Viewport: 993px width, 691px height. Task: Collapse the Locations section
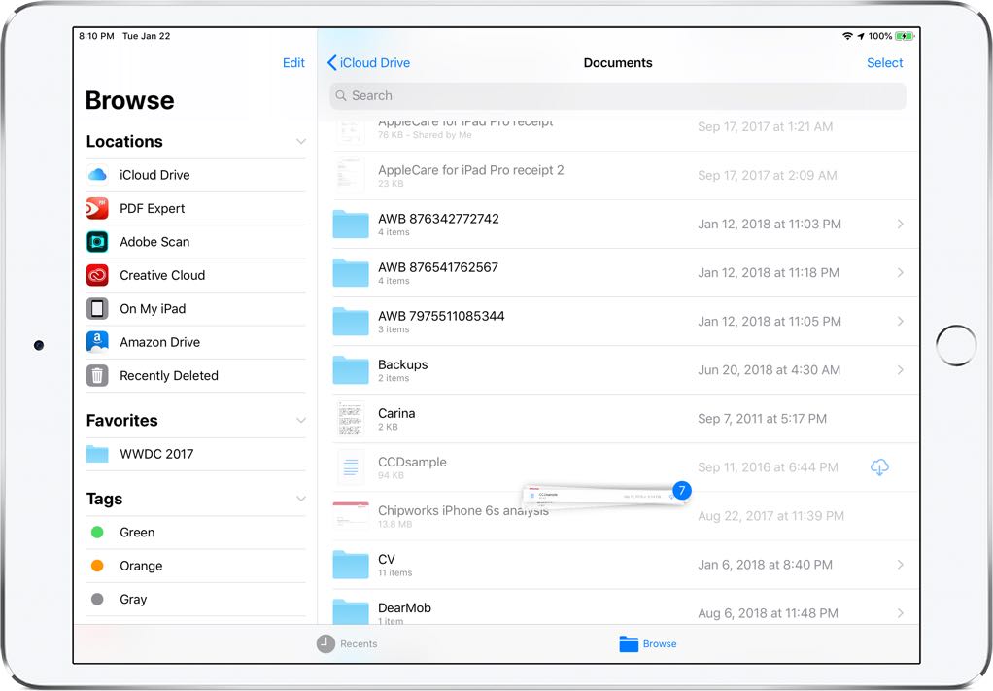pyautogui.click(x=302, y=141)
